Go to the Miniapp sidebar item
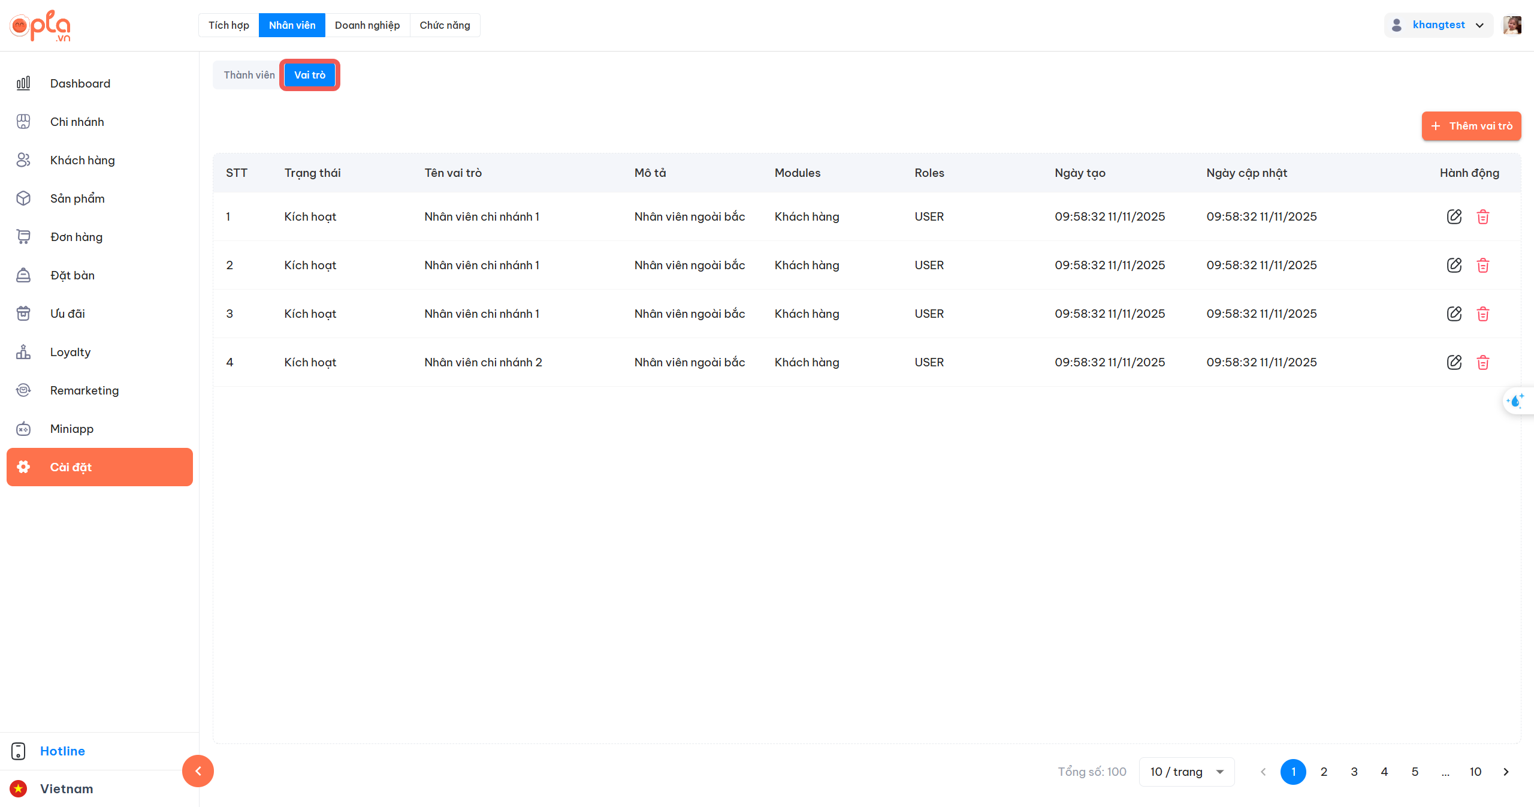The height and width of the screenshot is (807, 1534). tap(71, 429)
